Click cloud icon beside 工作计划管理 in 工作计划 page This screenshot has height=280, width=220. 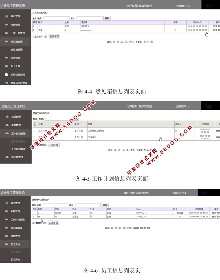(x=7, y=134)
